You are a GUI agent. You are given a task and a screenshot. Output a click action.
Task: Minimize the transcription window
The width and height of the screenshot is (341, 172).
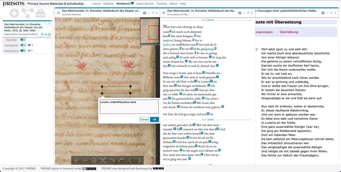(244, 13)
